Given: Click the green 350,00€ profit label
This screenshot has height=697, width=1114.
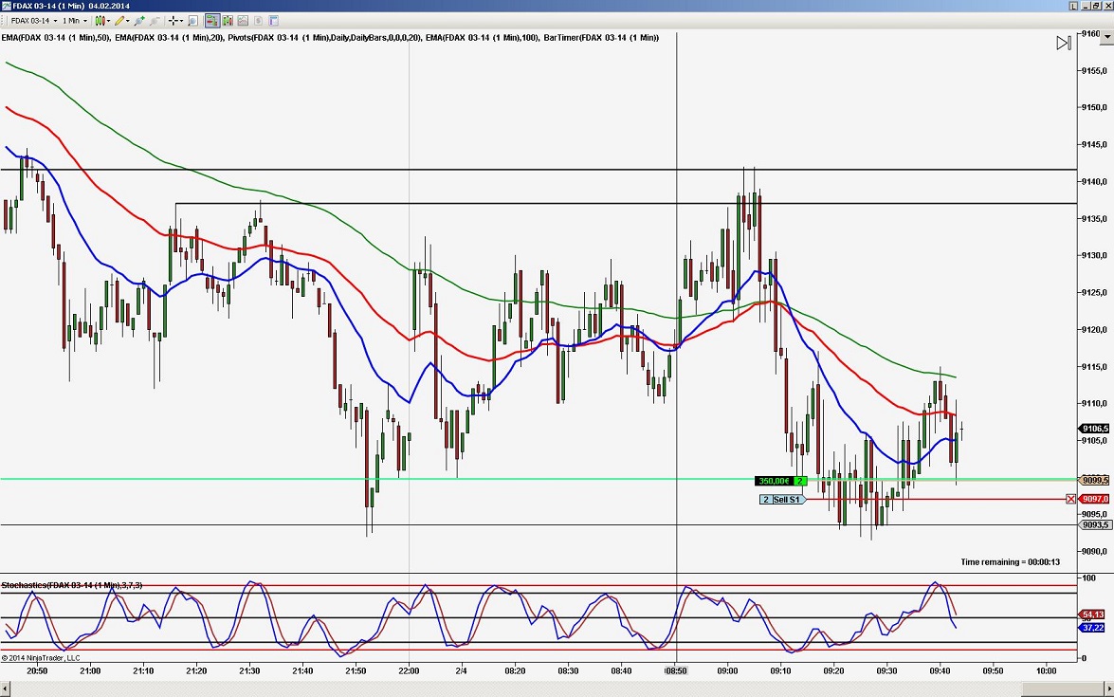Looking at the screenshot, I should (x=774, y=481).
